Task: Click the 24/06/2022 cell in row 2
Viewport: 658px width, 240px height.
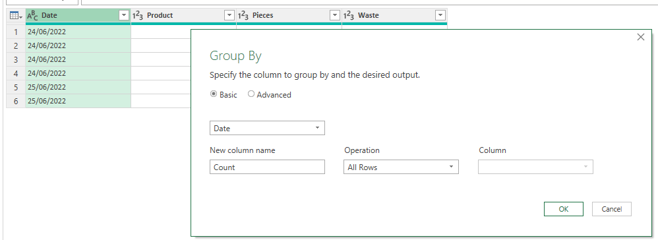Action: pyautogui.click(x=78, y=45)
